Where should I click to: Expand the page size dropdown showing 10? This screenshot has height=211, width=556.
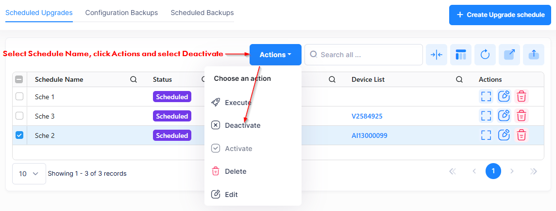pos(29,174)
